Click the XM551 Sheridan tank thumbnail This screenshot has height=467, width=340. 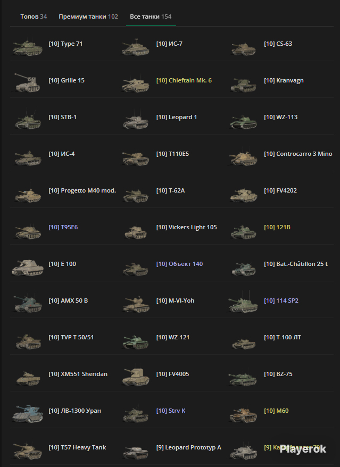pos(28,379)
